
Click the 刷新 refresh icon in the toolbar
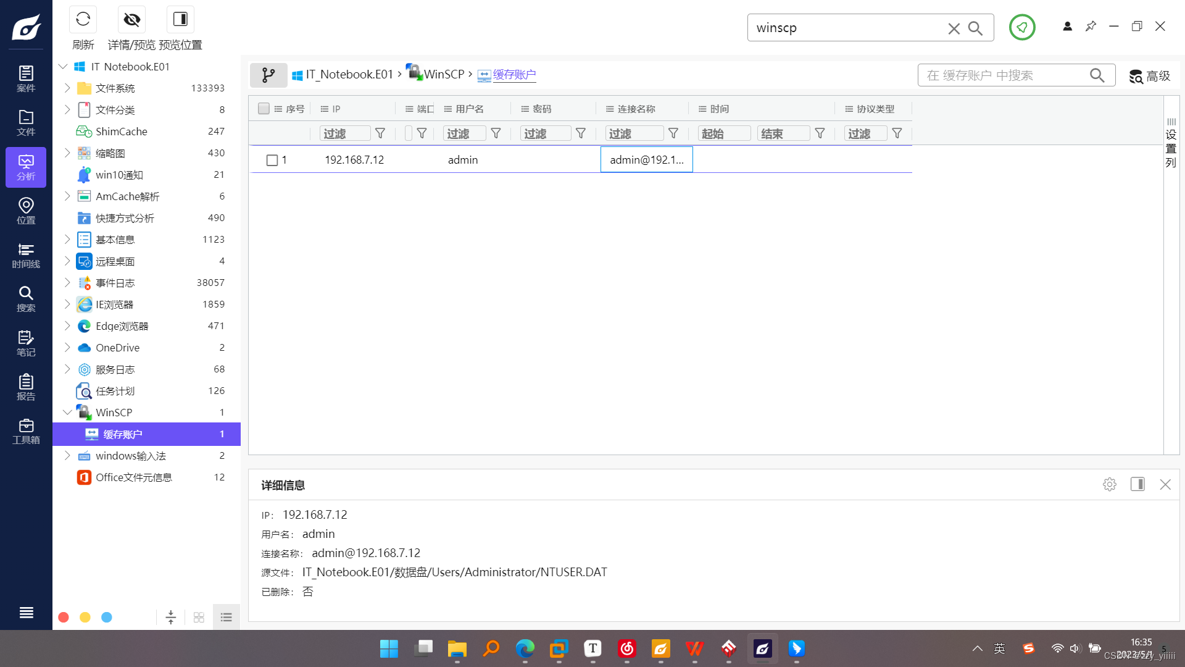[83, 19]
